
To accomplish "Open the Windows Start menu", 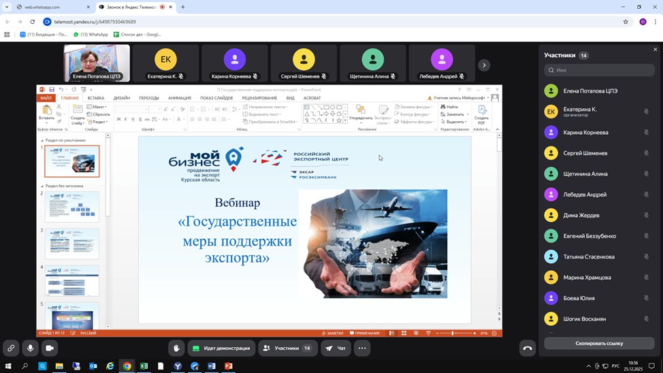I will 7,366.
